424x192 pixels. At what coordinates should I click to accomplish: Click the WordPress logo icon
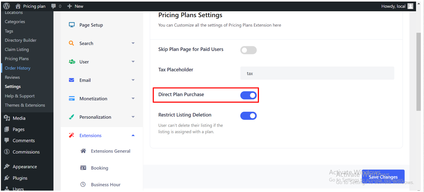point(7,6)
